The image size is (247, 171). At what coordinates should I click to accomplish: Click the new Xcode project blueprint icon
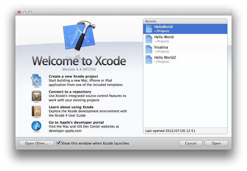pos(36,81)
